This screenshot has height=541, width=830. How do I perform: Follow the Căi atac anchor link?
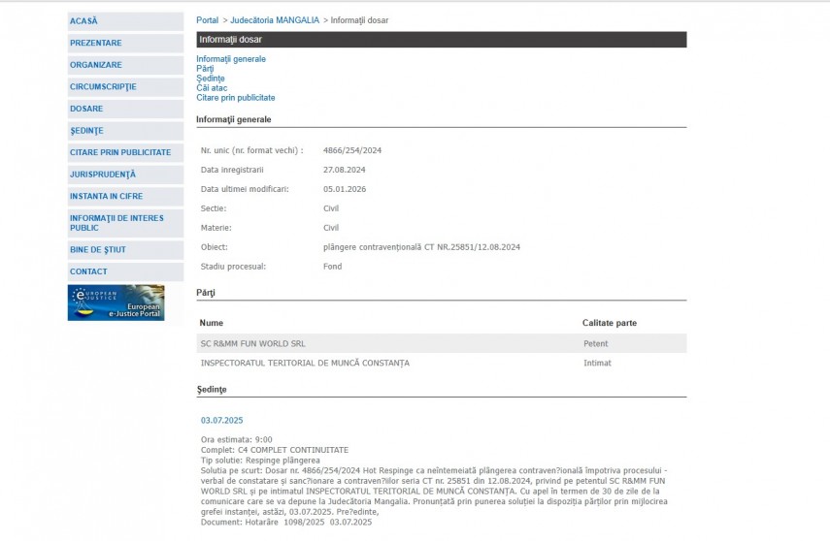(212, 88)
